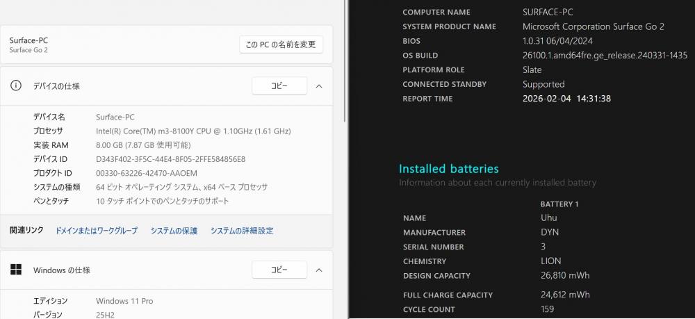
Task: Select SURFACE-PC computer name in battery report
Action: coord(548,13)
